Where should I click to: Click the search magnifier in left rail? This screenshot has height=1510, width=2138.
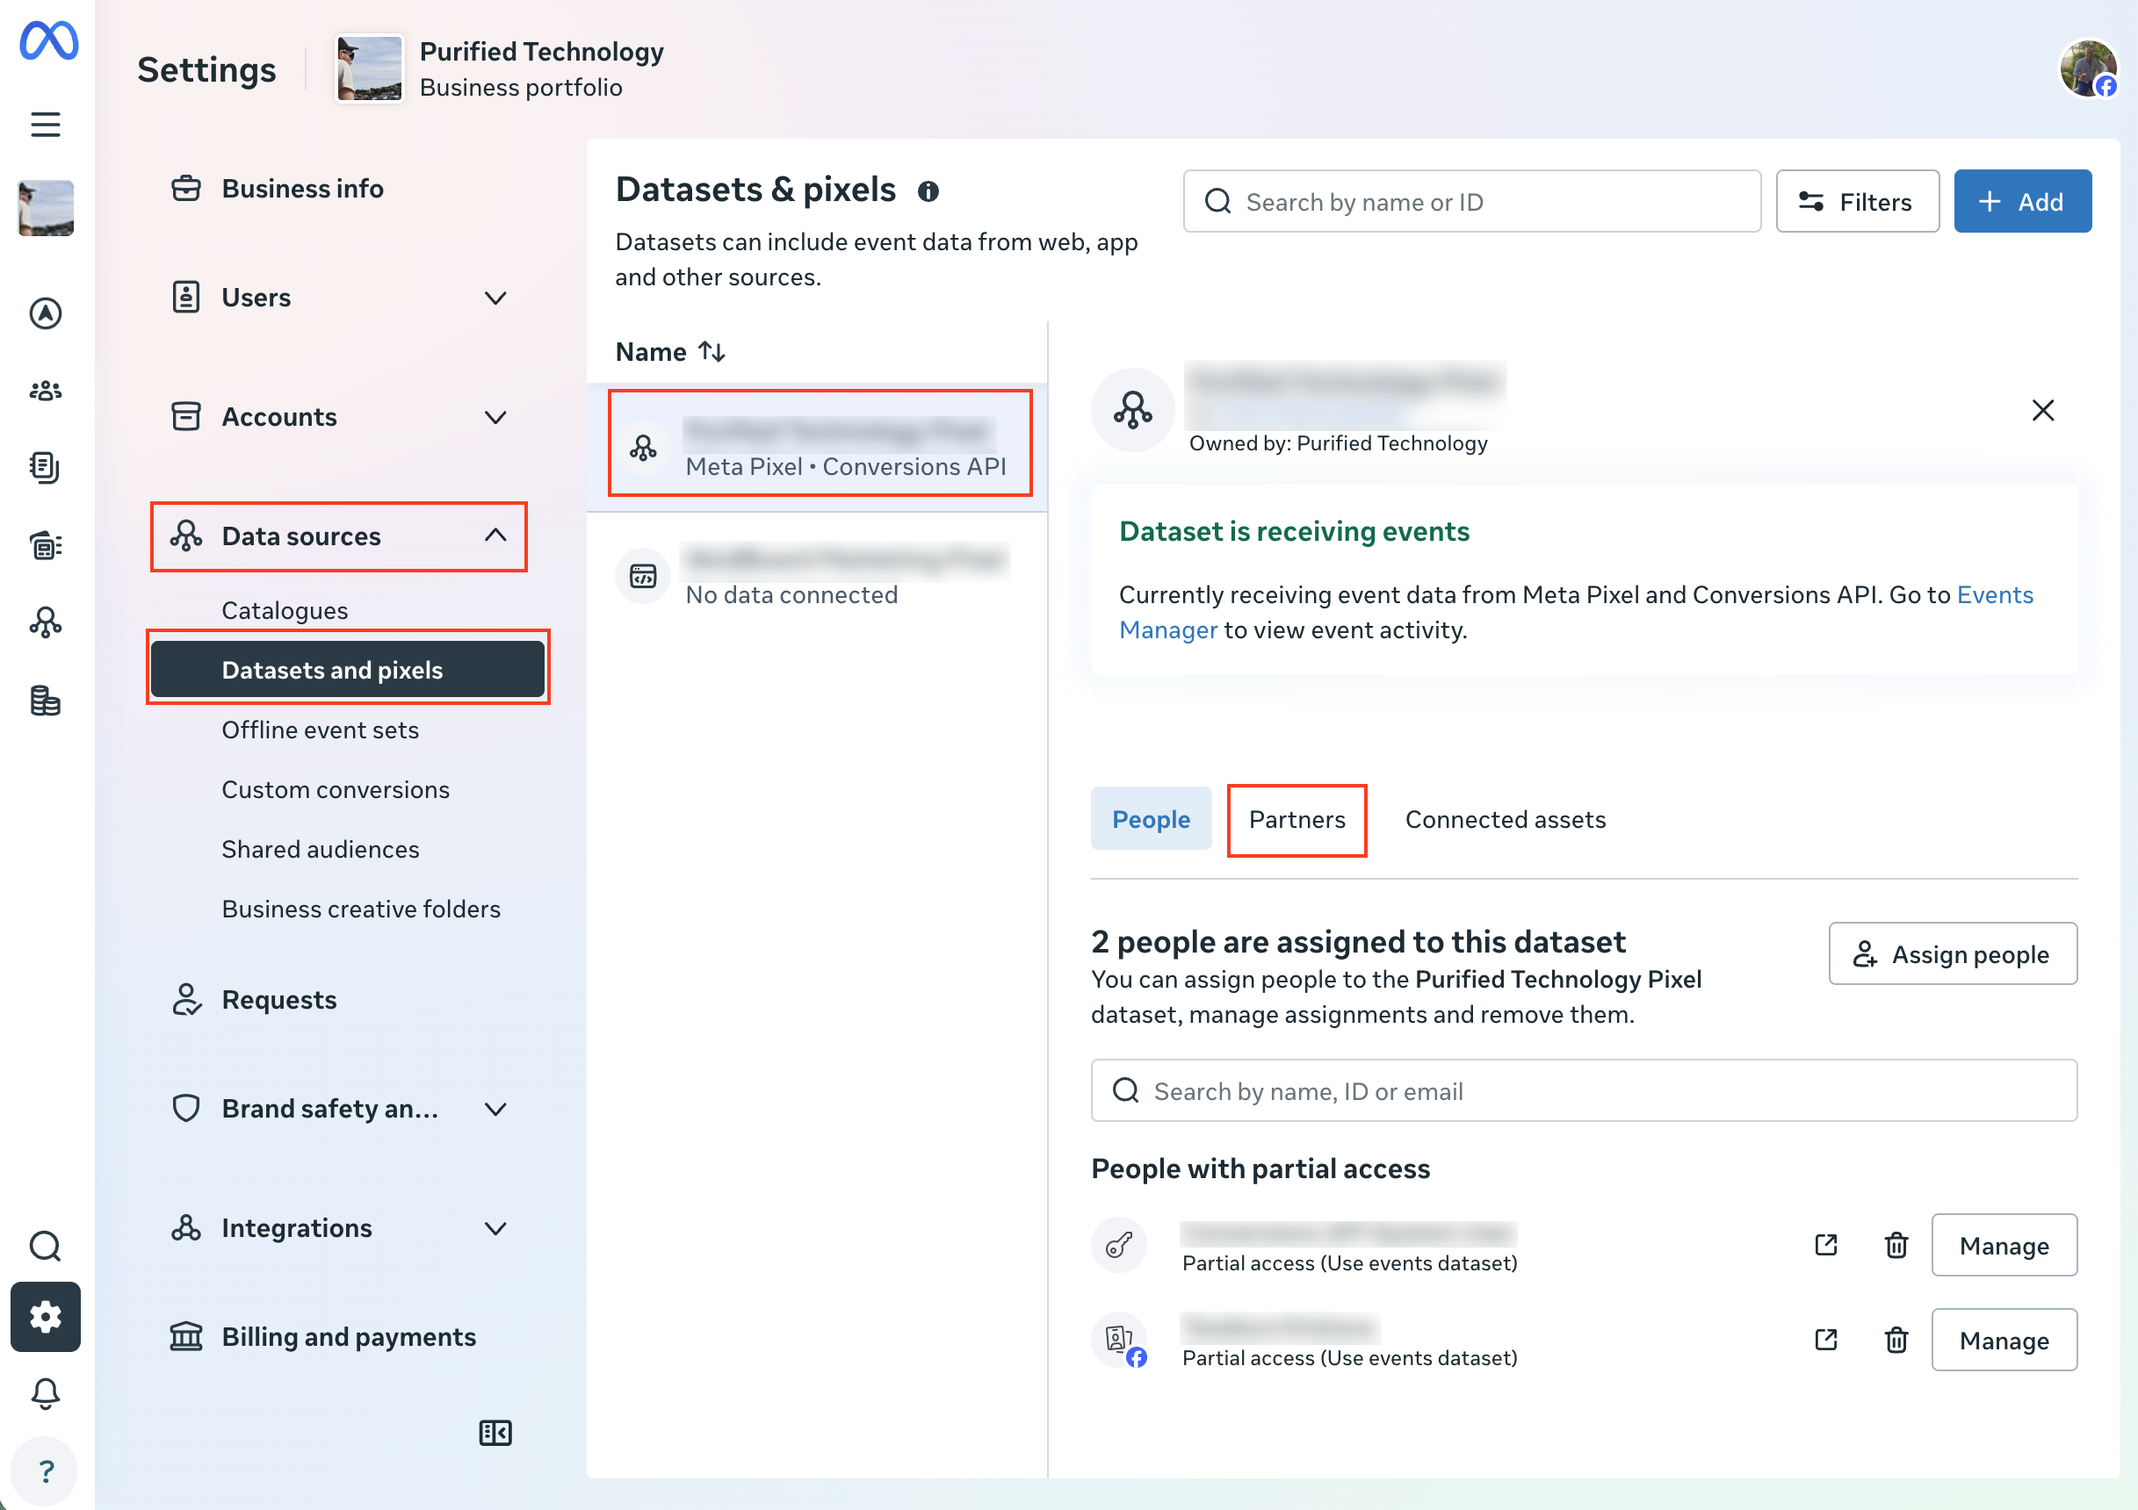tap(46, 1246)
